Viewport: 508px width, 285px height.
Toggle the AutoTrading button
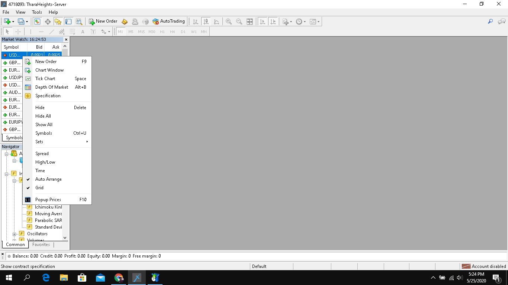[168, 22]
